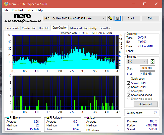Click the PI Failures average 0.01 value
Screen dimensions: 164x135
pos(76,122)
